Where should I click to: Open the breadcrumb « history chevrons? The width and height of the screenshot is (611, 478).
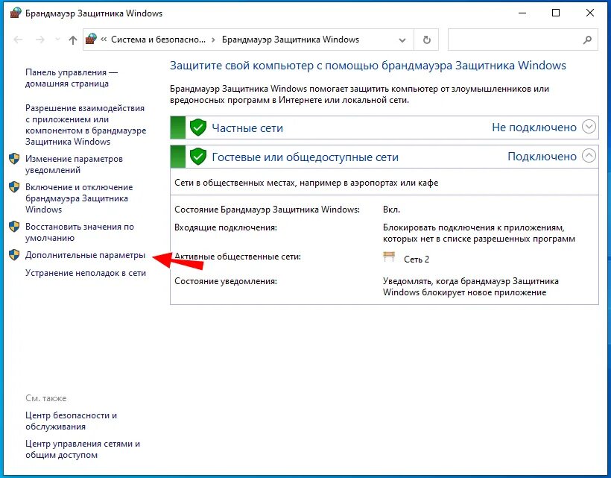coord(104,40)
